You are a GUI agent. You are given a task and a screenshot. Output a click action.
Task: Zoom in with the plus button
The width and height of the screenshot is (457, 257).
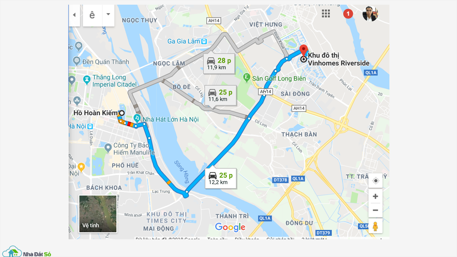click(x=375, y=196)
